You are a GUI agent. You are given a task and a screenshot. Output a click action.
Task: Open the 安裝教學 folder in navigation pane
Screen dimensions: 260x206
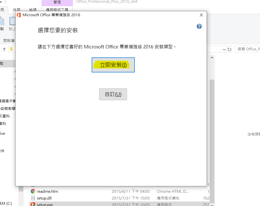(x=8, y=109)
